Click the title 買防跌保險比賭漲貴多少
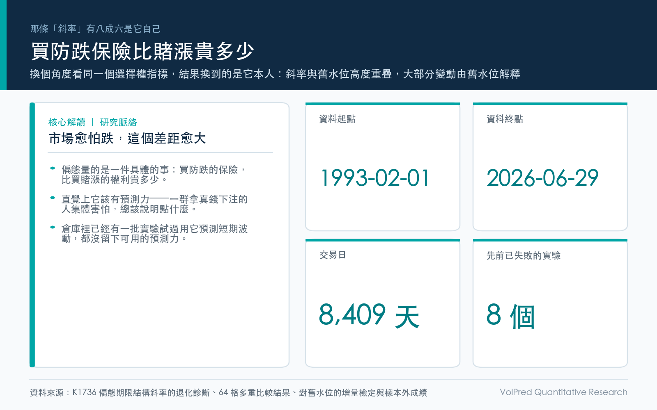 pyautogui.click(x=142, y=51)
